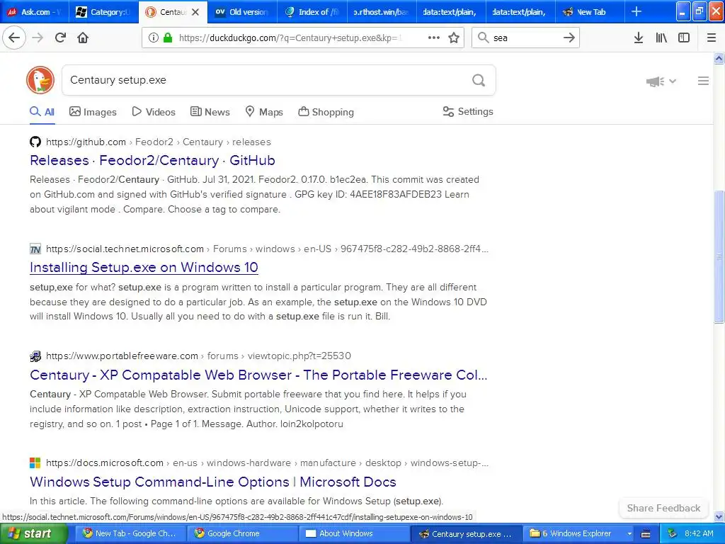This screenshot has width=725, height=544.
Task: Click the GitHub favicon beside first result
Action: [x=35, y=142]
